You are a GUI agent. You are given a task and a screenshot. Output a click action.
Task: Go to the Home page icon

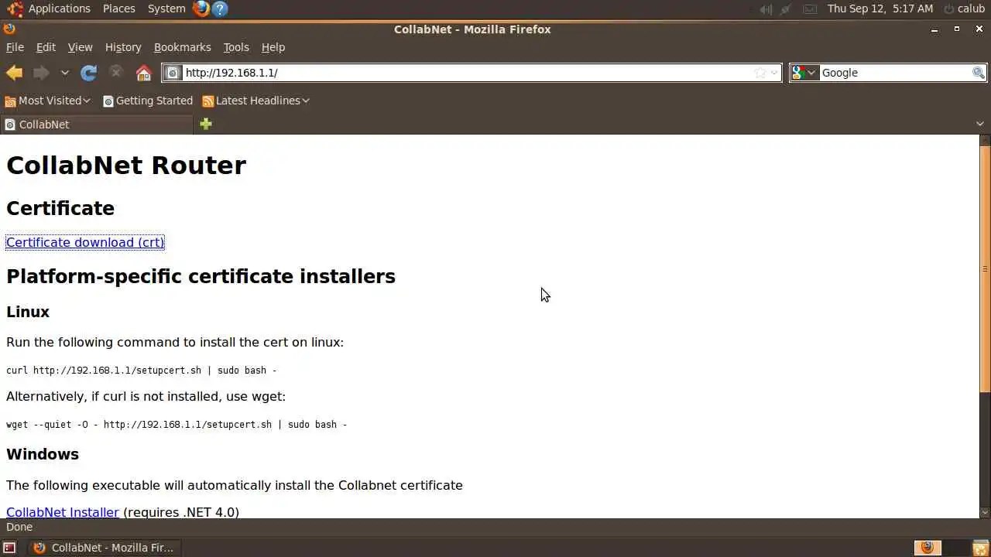[143, 73]
